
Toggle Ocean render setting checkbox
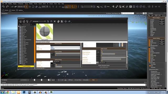pyautogui.click(x=149, y=50)
